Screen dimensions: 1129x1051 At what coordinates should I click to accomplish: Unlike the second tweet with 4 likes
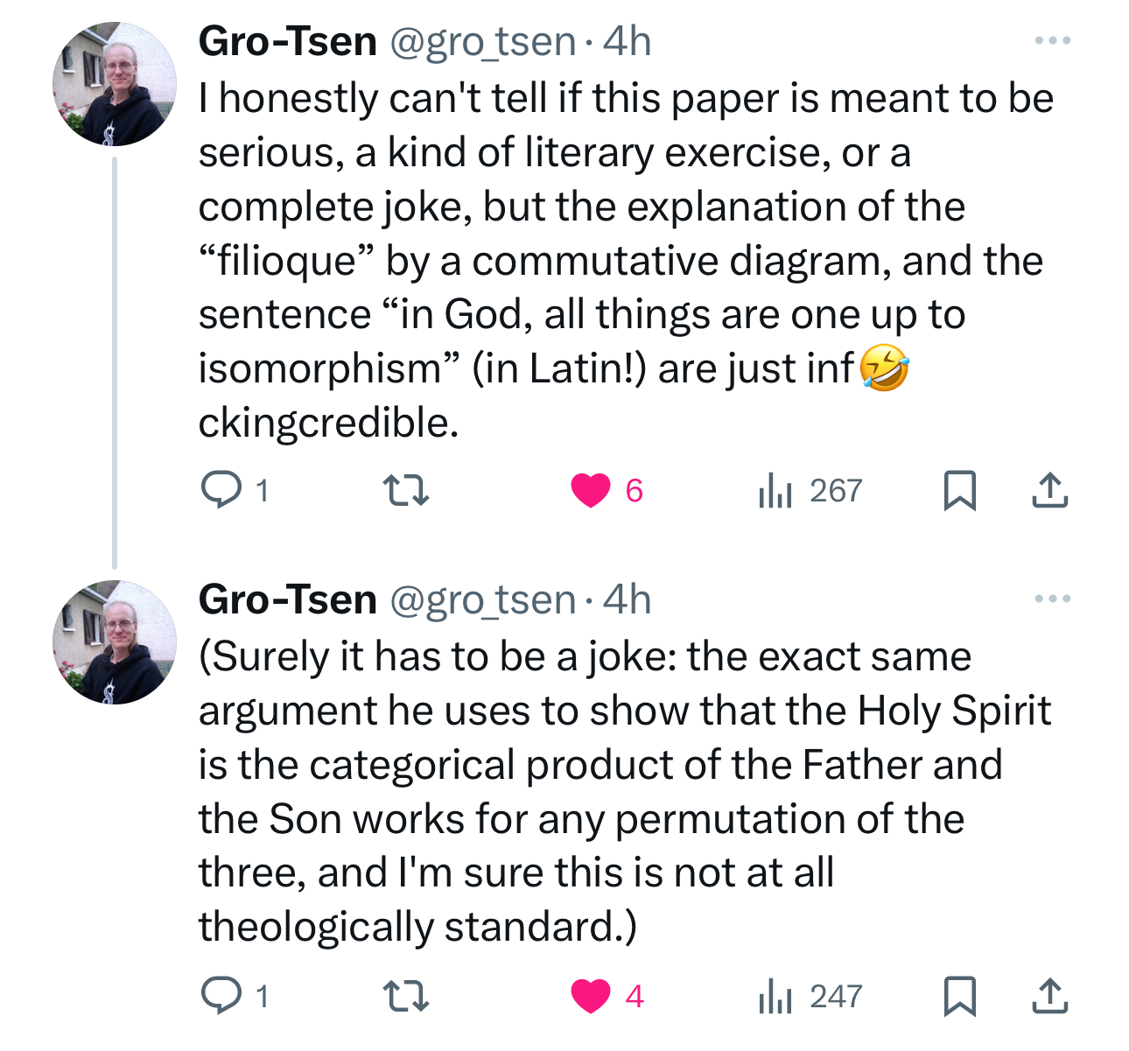click(591, 996)
